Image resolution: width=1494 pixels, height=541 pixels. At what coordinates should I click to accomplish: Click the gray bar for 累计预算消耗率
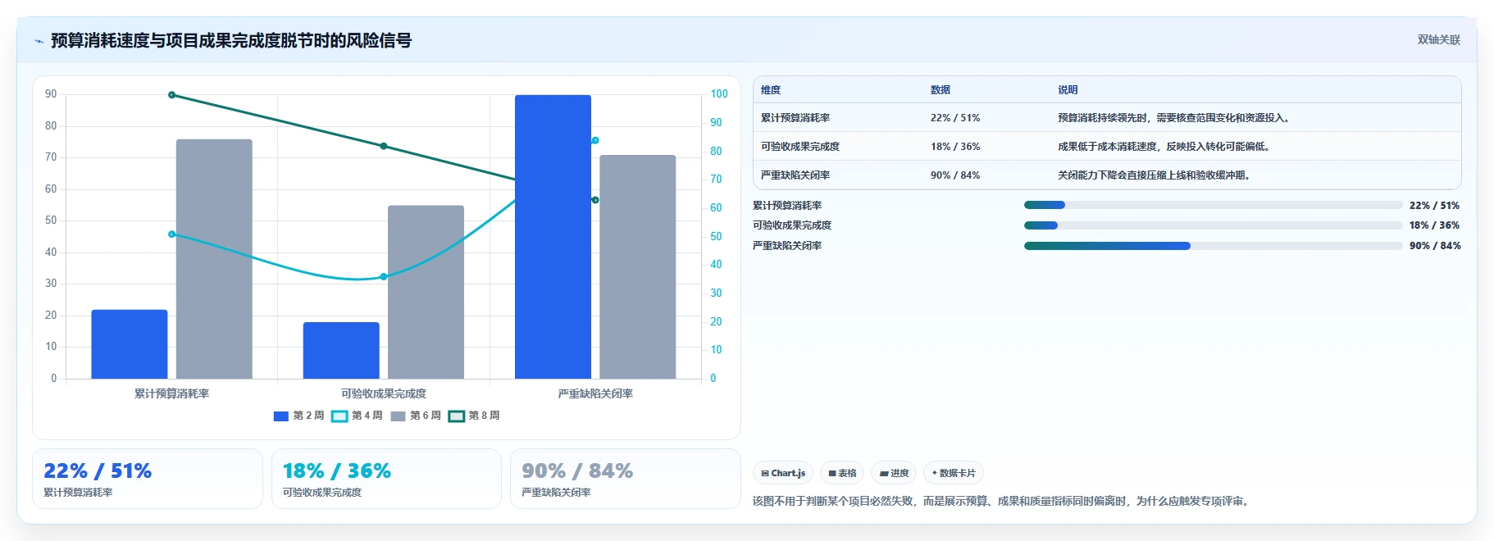tap(214, 259)
